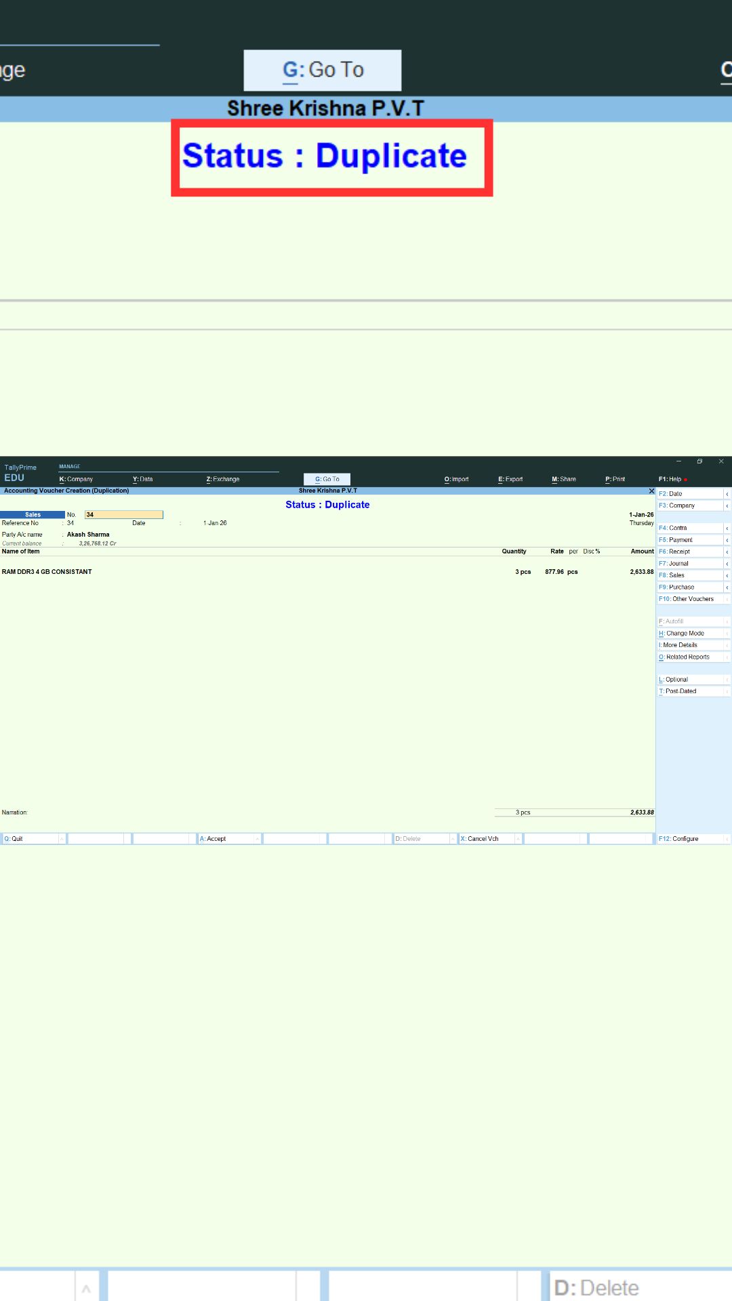
Task: Toggle L: Optional voucher setting
Action: [x=676, y=680]
